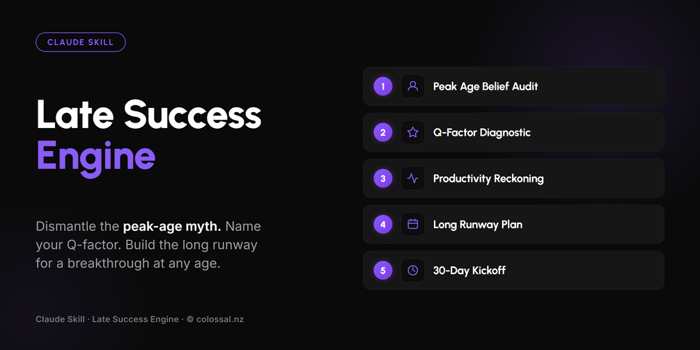Click the Late Success title text
The width and height of the screenshot is (700, 350).
coord(148,114)
